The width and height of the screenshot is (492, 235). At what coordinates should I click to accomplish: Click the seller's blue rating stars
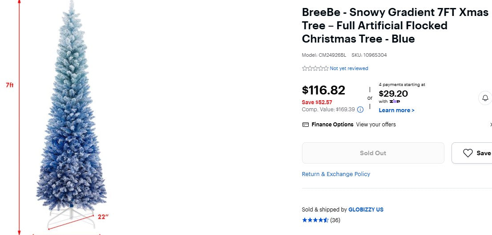coord(315,220)
